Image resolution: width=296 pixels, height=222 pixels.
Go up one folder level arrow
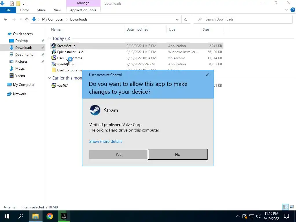point(27,19)
